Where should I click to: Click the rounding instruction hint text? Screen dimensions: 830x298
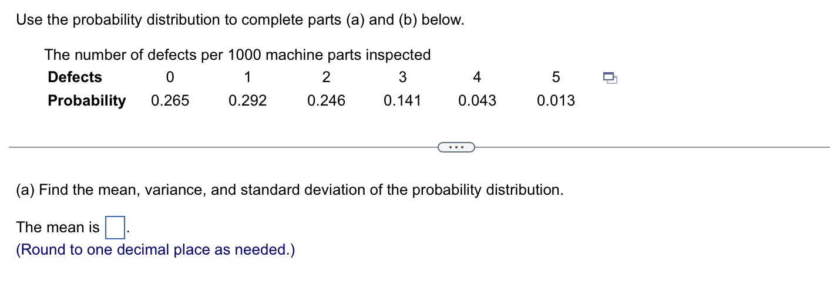[156, 250]
